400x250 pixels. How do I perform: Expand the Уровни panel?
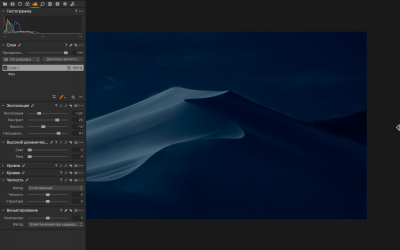(3, 165)
